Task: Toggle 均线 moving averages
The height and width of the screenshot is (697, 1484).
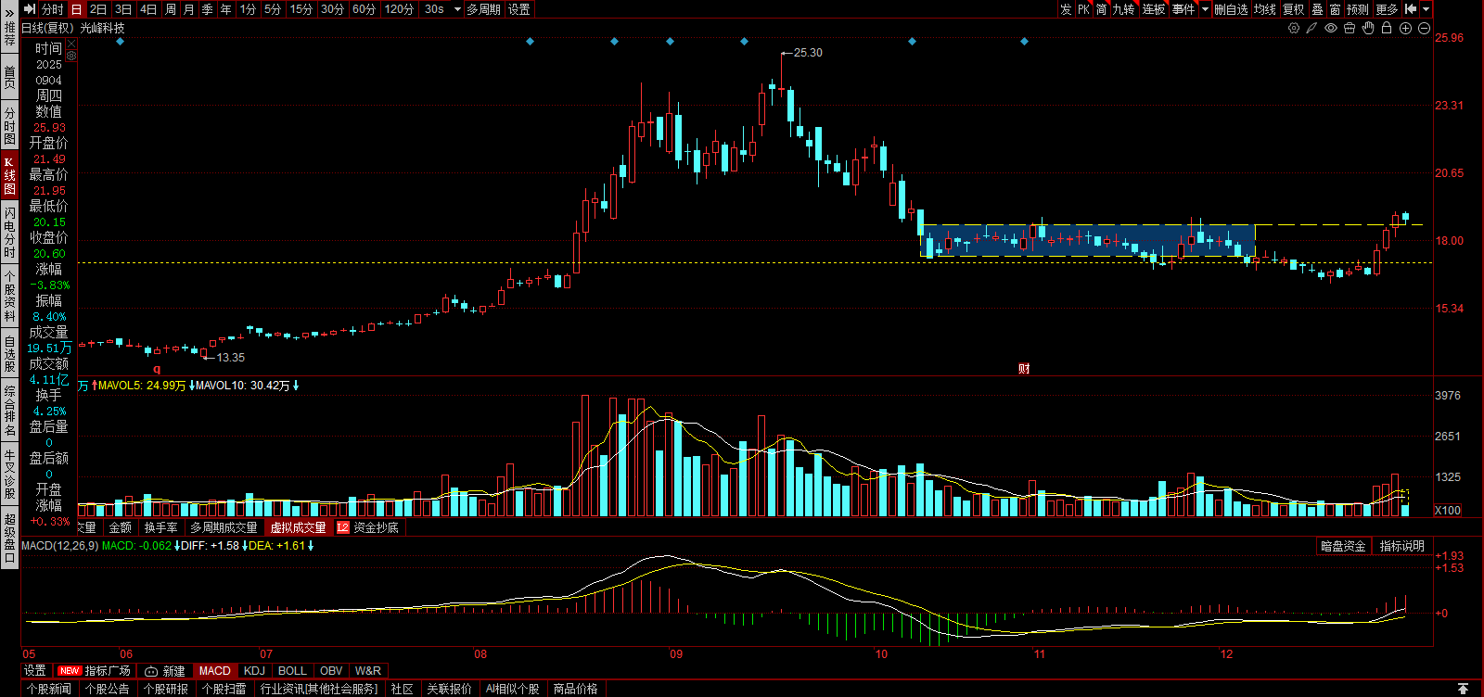Action: 1265,9
